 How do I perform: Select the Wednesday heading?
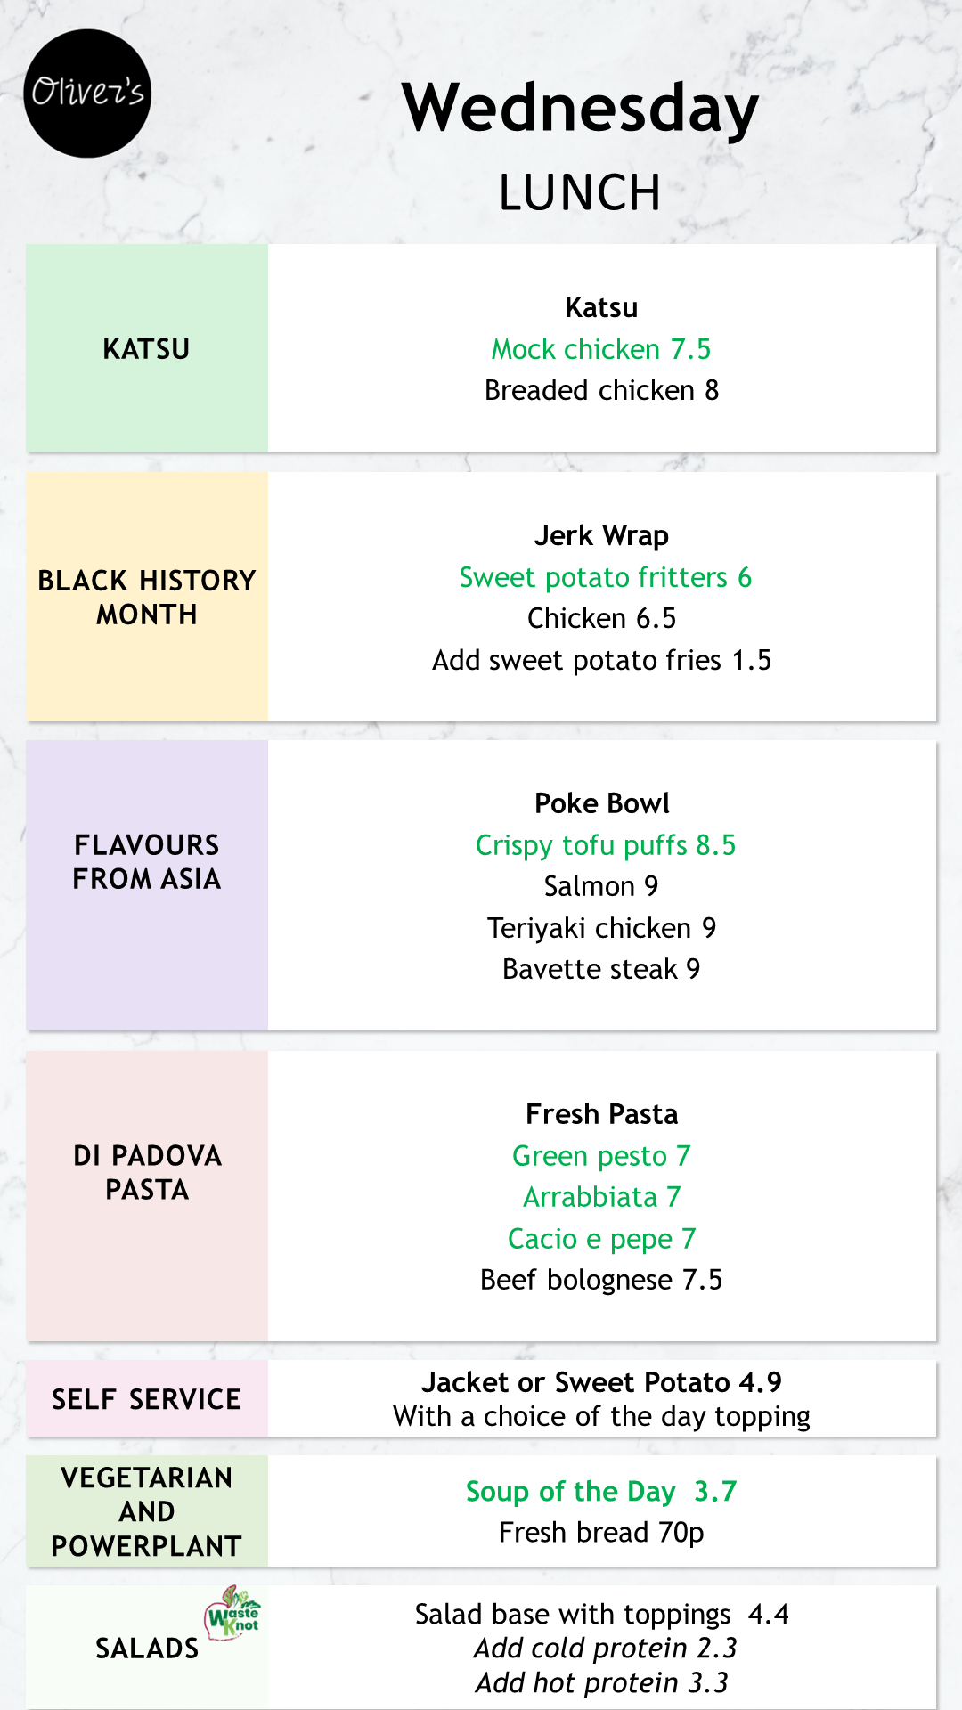pos(580,109)
